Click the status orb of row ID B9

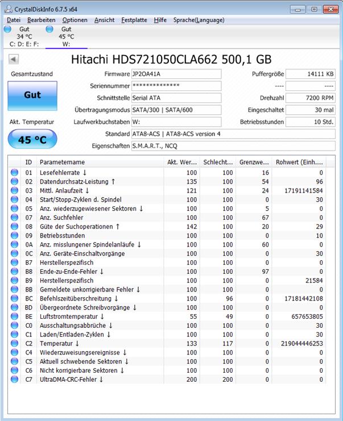click(15, 280)
